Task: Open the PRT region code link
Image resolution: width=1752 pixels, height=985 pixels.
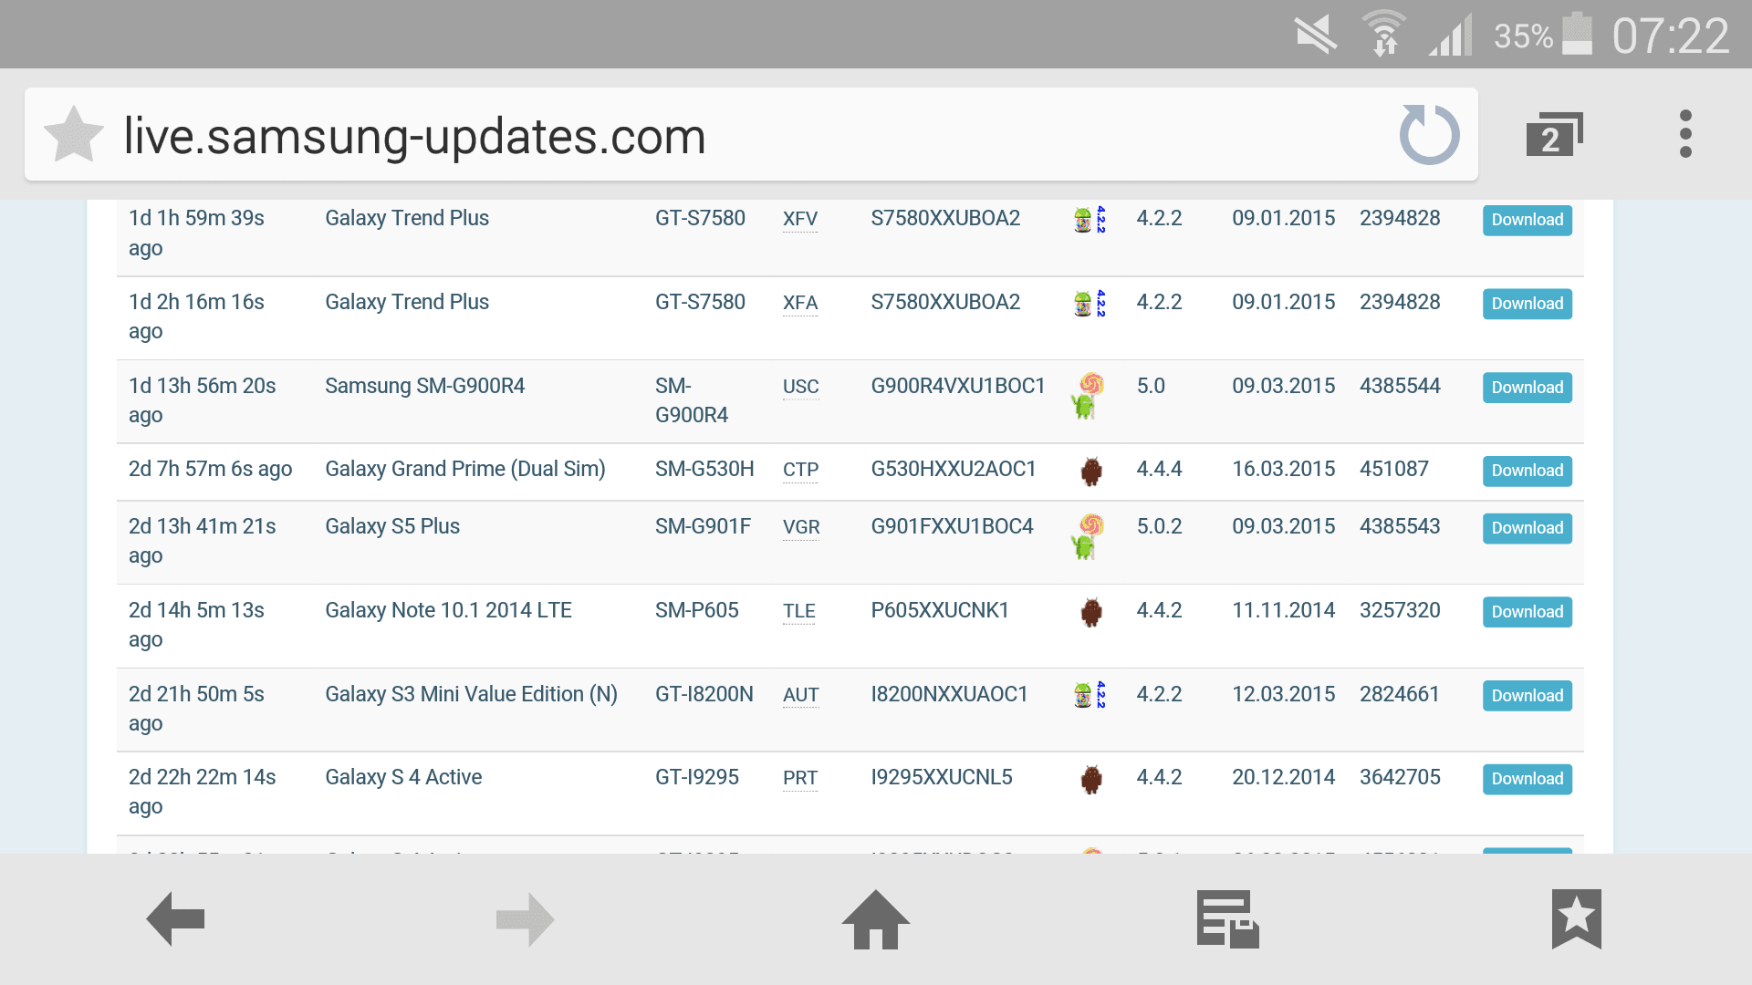Action: [800, 778]
